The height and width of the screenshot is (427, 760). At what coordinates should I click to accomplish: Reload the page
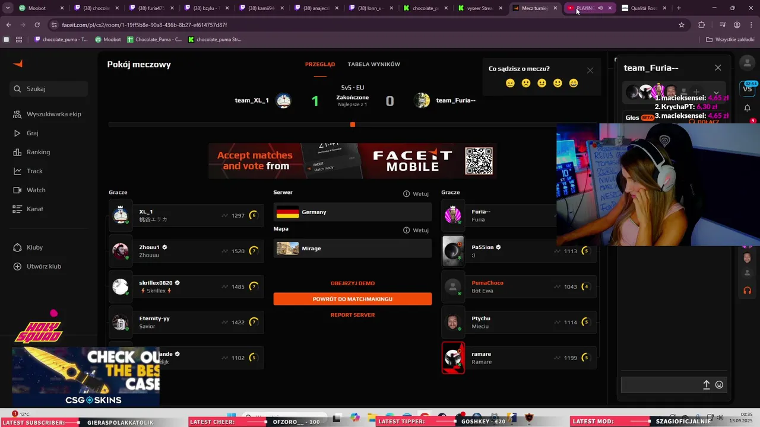[37, 25]
